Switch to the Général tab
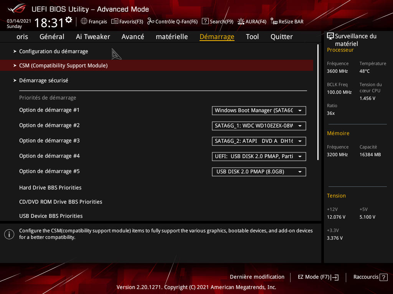 [52, 37]
